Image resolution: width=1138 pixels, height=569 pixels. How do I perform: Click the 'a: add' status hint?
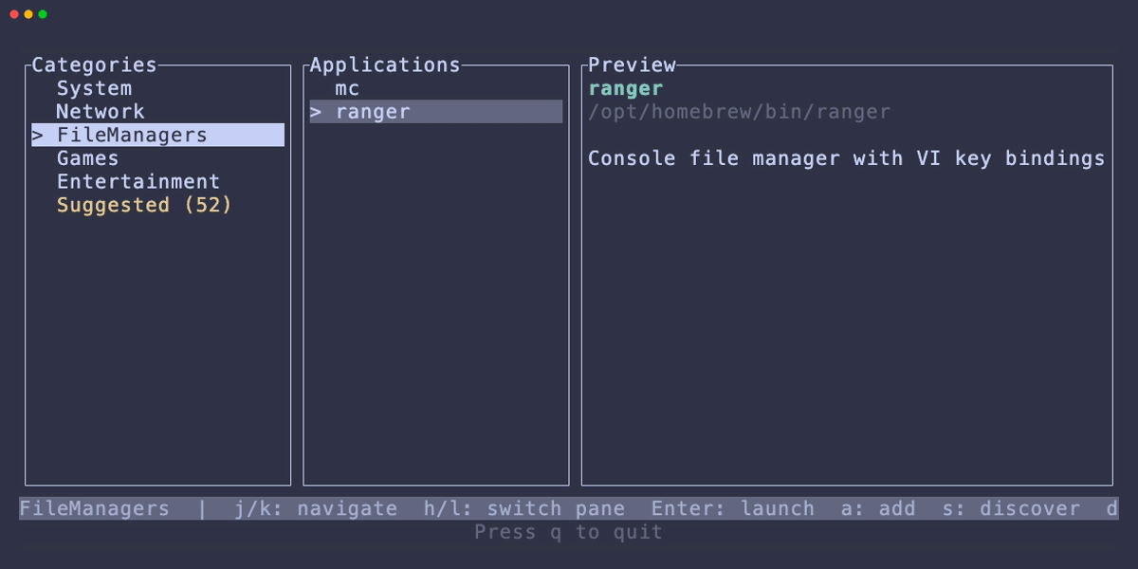pos(878,509)
